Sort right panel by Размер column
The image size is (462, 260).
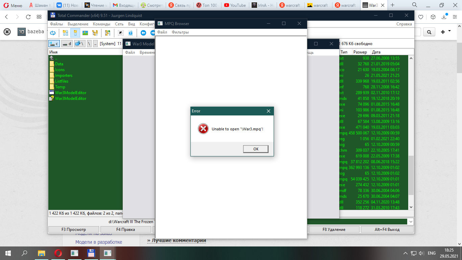point(361,52)
